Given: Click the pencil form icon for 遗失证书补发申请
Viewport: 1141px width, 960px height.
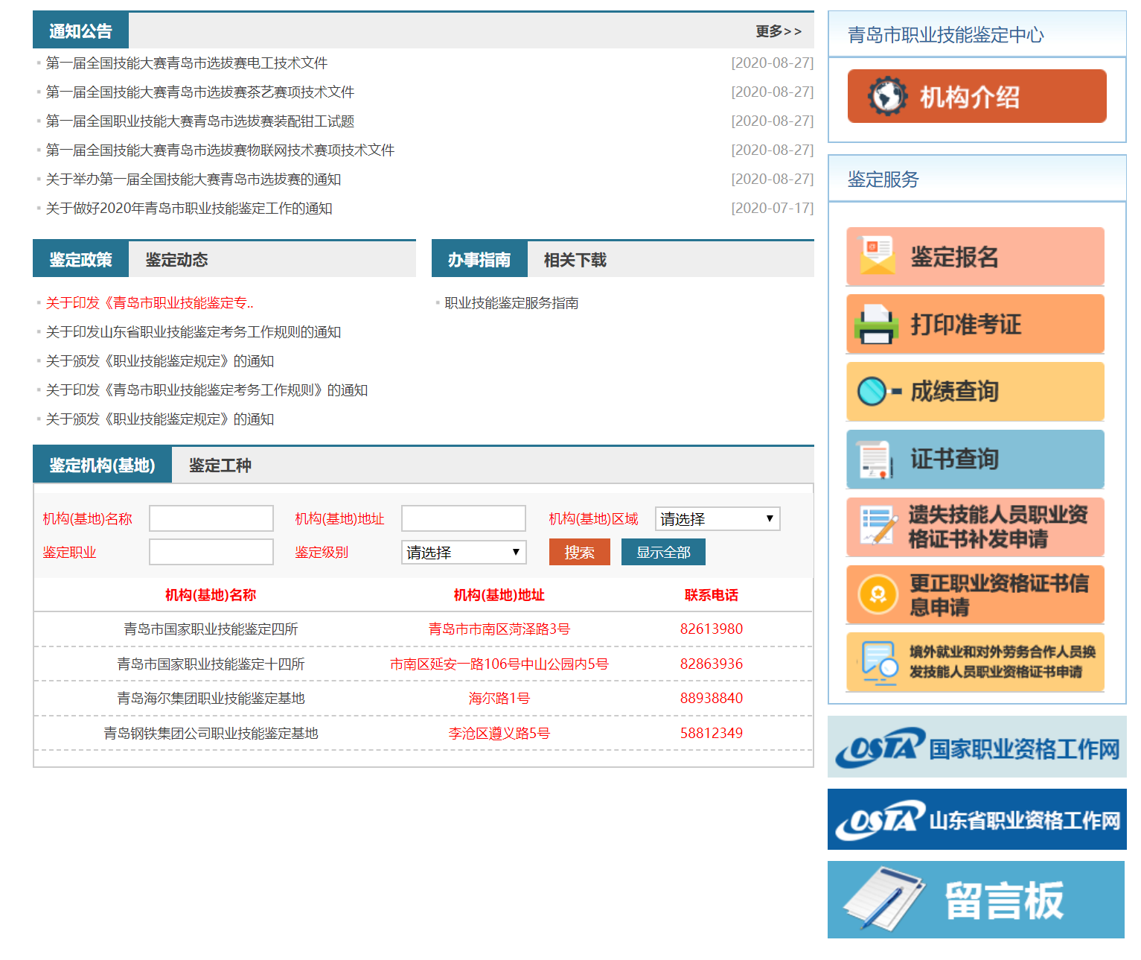Looking at the screenshot, I should 877,526.
